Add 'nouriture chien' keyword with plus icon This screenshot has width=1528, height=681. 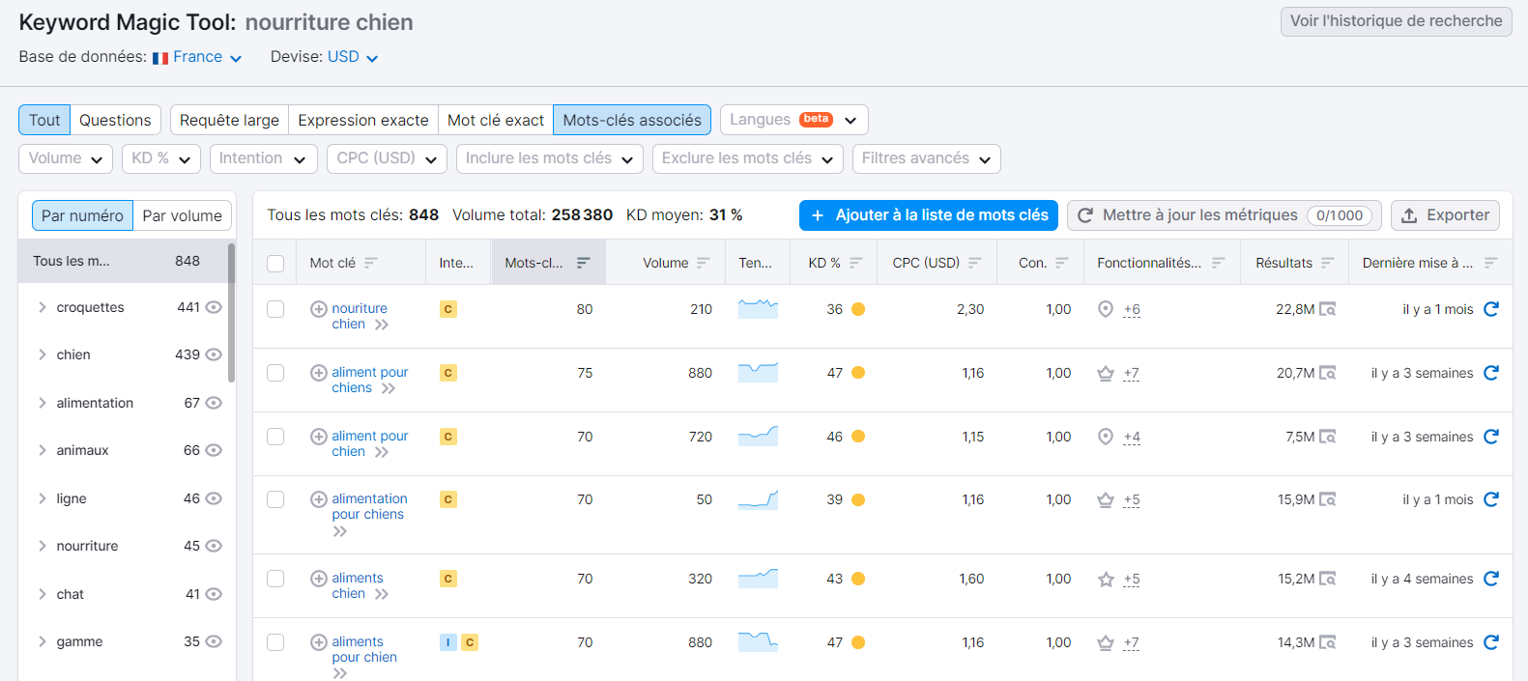click(319, 309)
